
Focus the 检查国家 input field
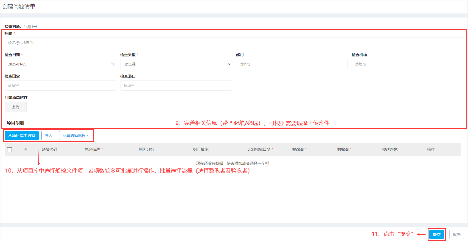coord(60,85)
